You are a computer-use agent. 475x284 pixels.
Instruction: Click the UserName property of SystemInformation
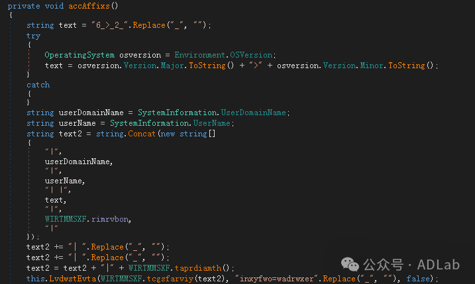pos(211,123)
